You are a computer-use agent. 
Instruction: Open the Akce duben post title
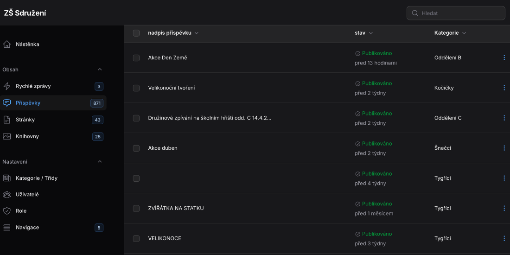coord(163,148)
